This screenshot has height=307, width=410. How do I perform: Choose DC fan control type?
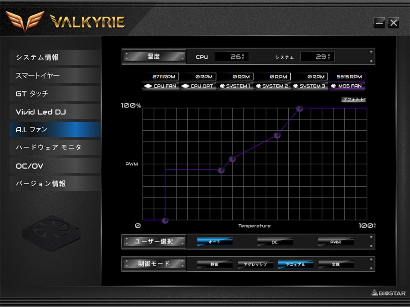click(275, 242)
